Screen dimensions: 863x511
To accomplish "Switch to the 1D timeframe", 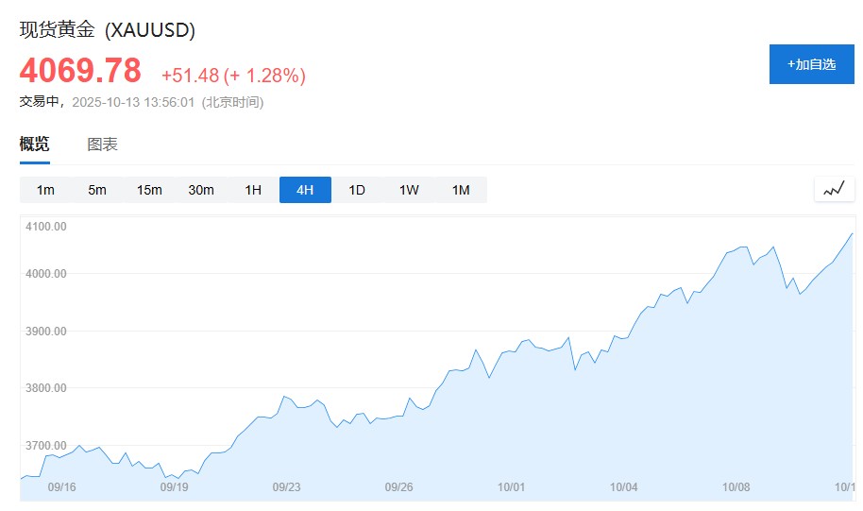I will [357, 190].
